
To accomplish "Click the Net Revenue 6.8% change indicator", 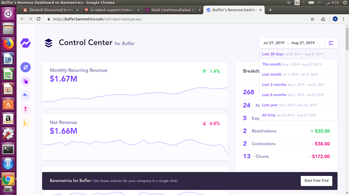I will pyautogui.click(x=211, y=123).
